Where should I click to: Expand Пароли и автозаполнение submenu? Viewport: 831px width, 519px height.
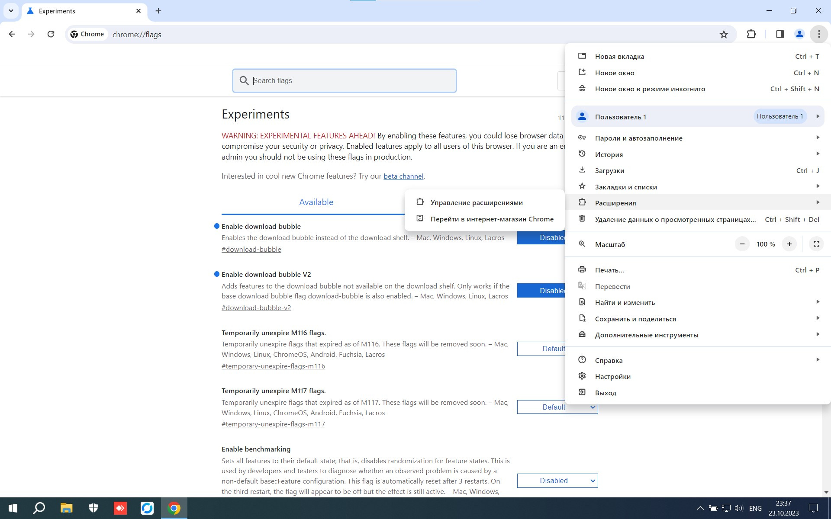coord(698,138)
